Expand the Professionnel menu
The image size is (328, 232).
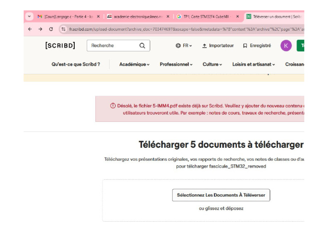(176, 65)
